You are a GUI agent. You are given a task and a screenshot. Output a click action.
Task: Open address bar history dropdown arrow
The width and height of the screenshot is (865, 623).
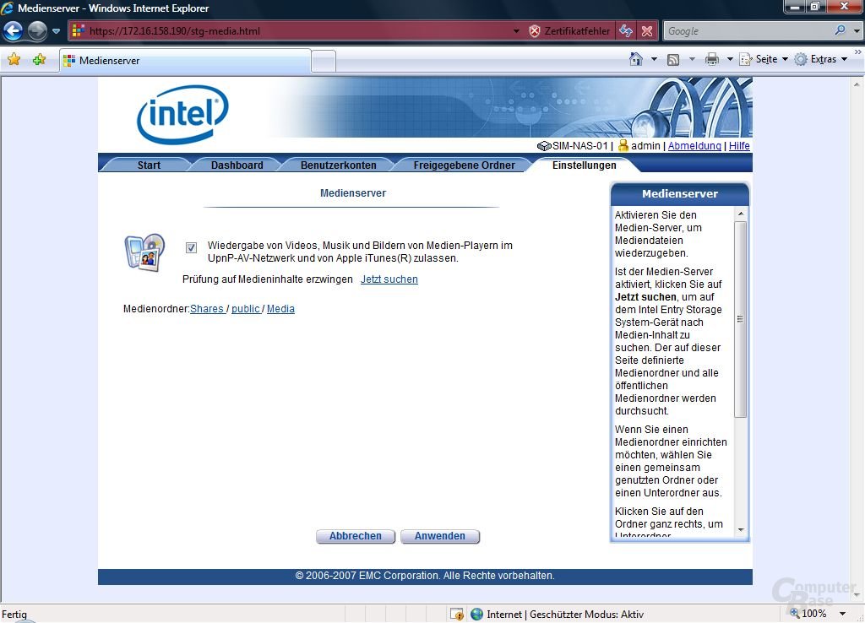point(516,31)
